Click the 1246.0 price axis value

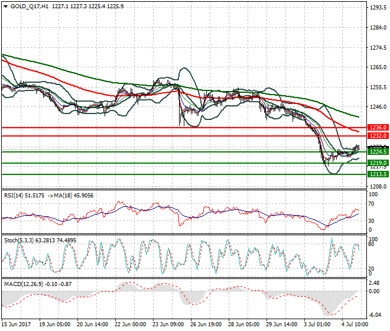point(378,107)
